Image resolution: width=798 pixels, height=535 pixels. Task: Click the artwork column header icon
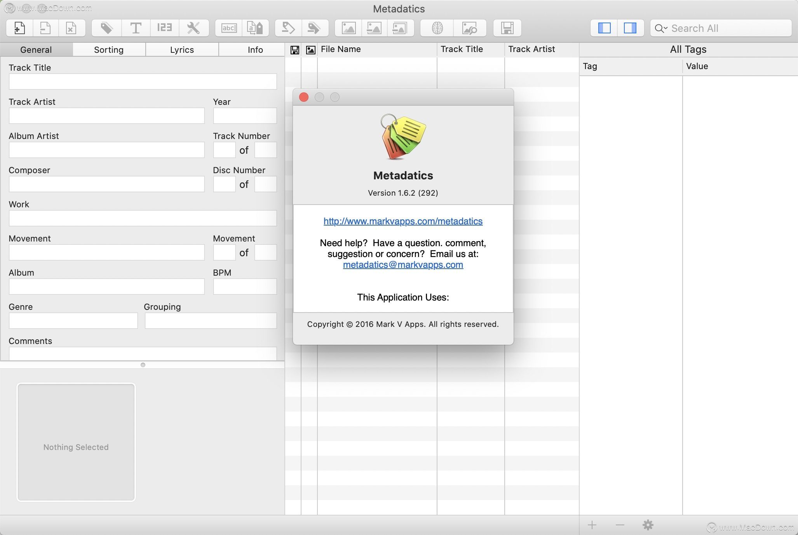click(x=310, y=50)
